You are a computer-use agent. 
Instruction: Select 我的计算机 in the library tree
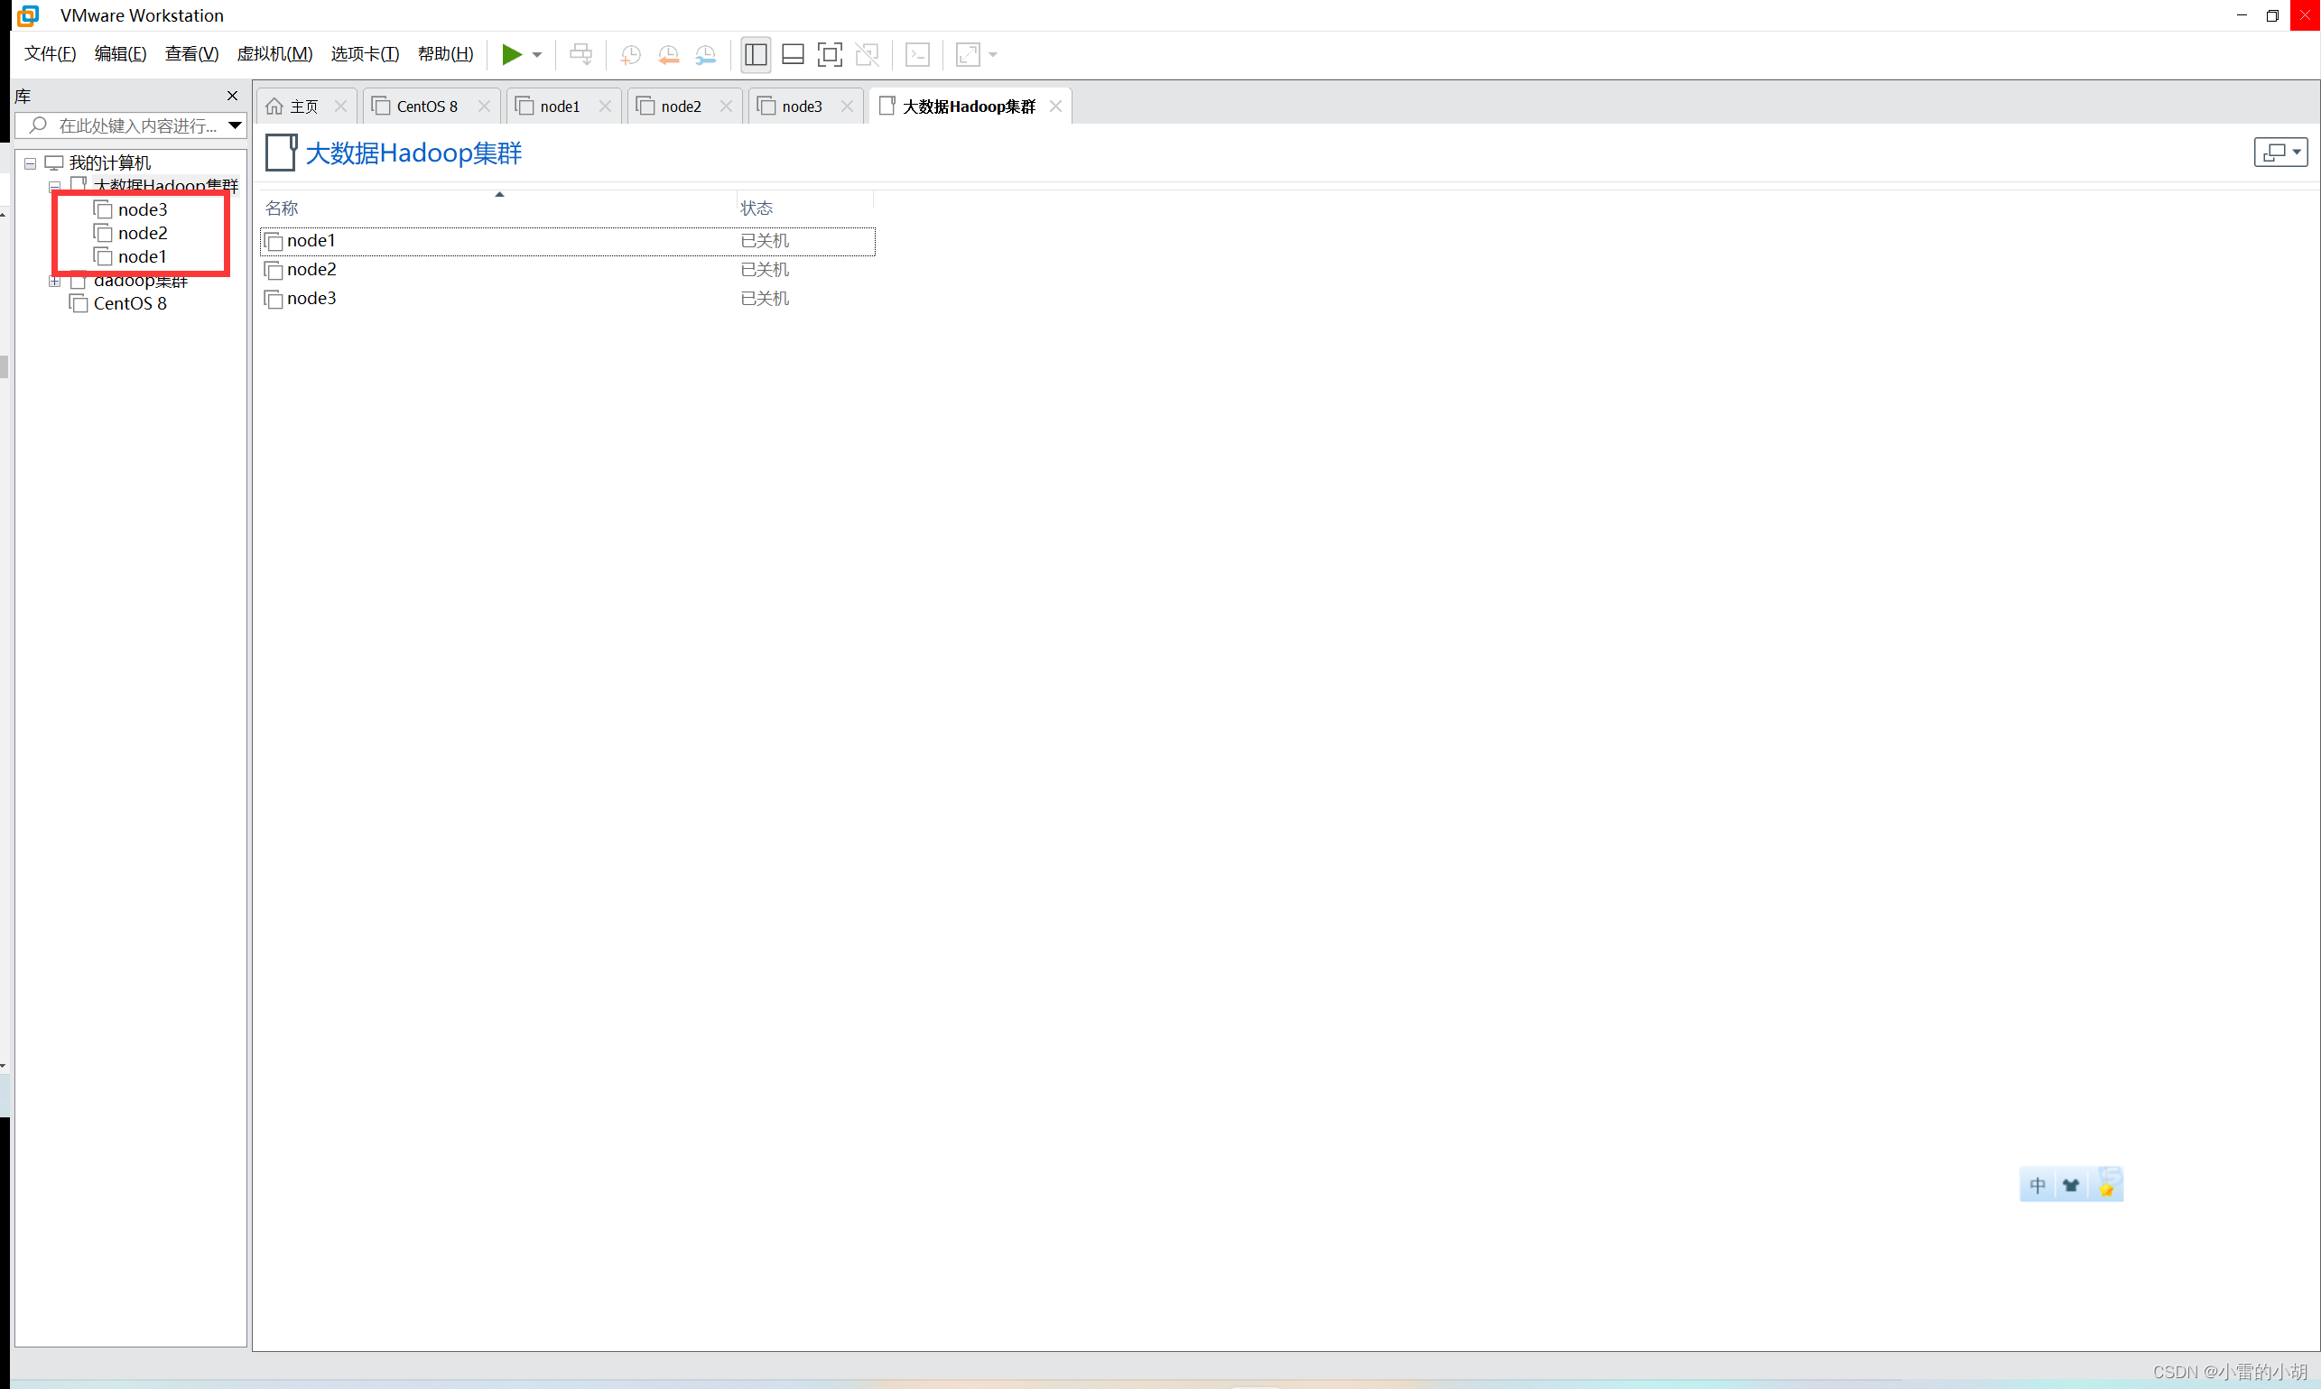[x=109, y=163]
